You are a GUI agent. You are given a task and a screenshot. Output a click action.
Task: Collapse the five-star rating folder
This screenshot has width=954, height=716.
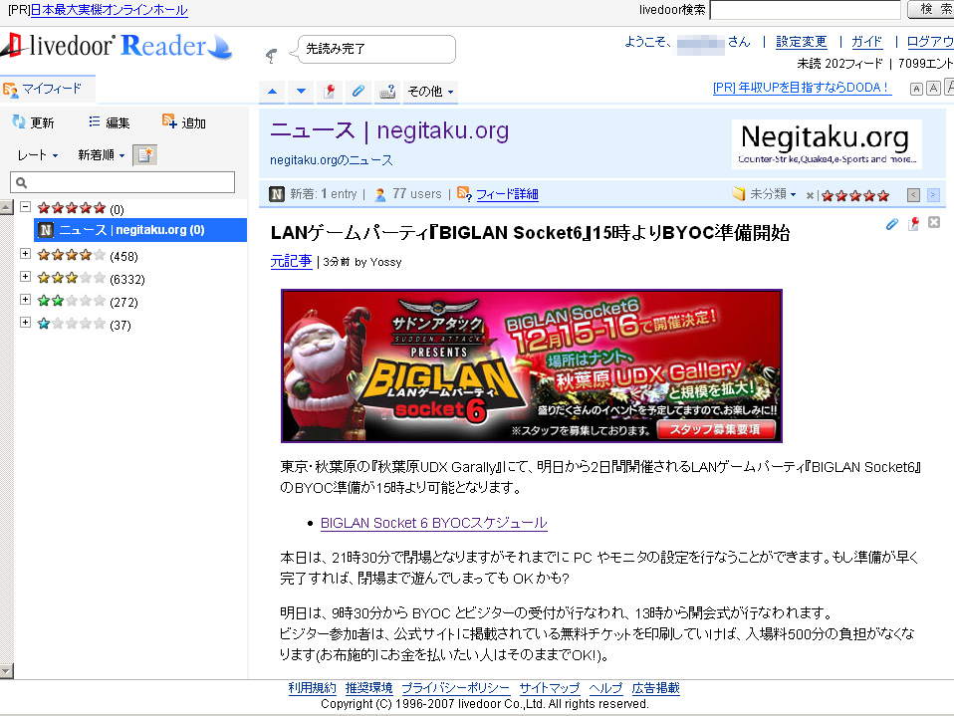(x=25, y=207)
